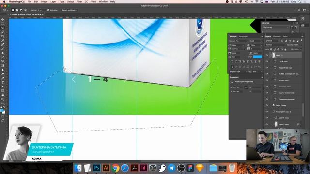Image resolution: width=310 pixels, height=174 pixels.
Task: Hide the DUREX text layer
Action: click(x=267, y=74)
